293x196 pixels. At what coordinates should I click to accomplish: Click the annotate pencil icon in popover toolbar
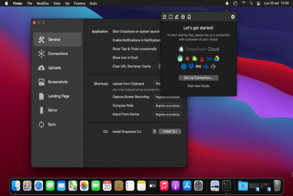point(177,17)
